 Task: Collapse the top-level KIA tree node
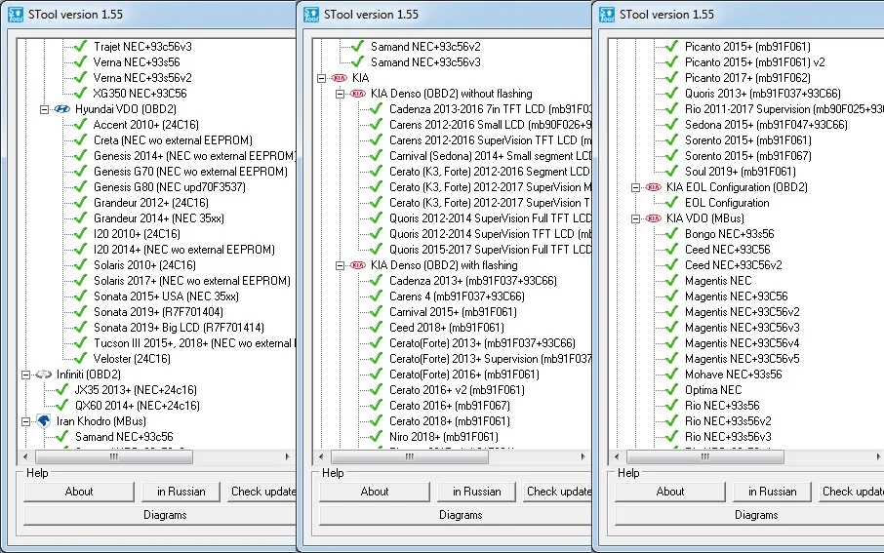321,78
